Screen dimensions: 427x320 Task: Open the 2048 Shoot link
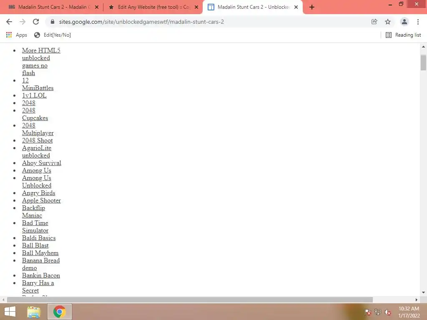point(37,140)
